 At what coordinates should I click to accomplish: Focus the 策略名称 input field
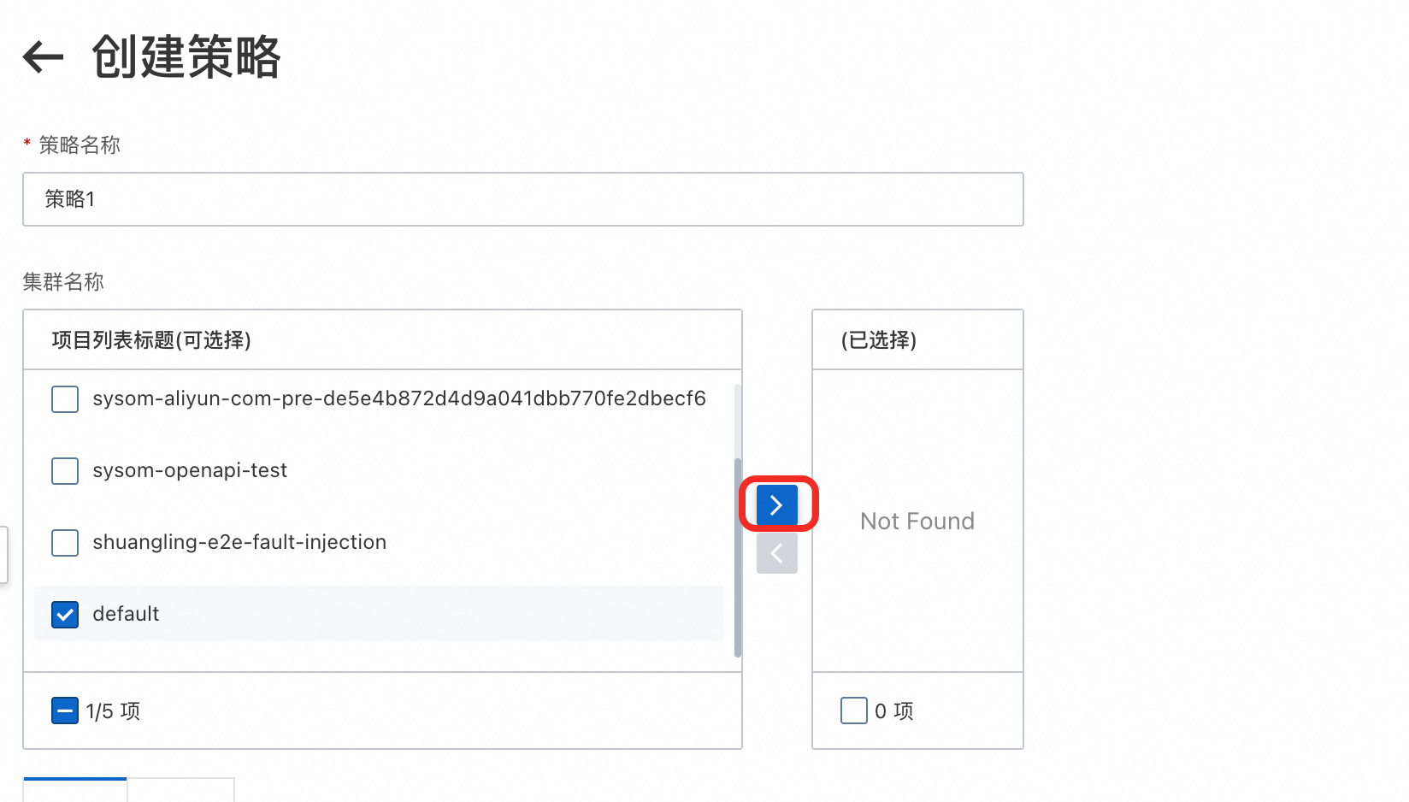point(523,199)
